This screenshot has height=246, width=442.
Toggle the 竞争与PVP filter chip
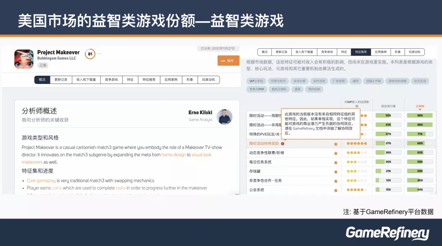pyautogui.click(x=257, y=89)
